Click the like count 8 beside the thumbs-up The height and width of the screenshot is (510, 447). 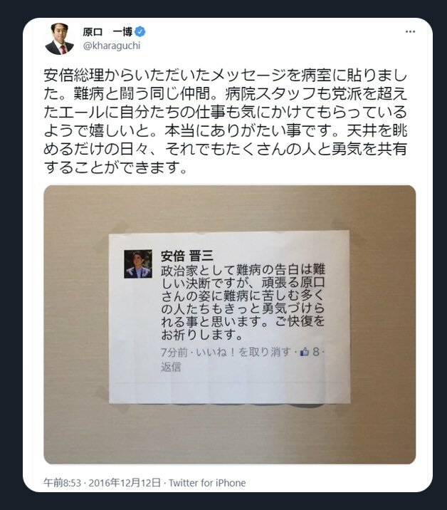click(315, 352)
